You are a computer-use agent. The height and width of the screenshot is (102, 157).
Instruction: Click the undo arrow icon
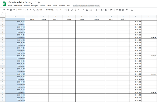(x=4, y=10)
